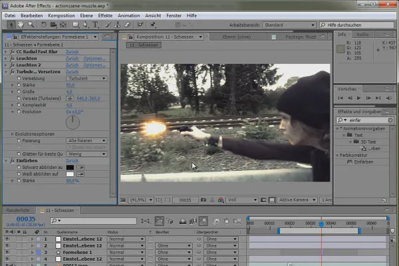This screenshot has width=399, height=266.
Task: Open the Versetzung Turbulent dropdown
Action: (86, 78)
